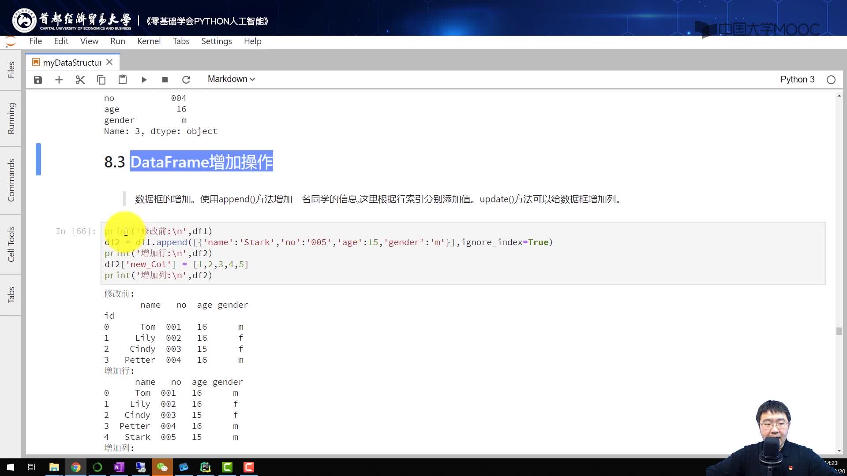Viewport: 847px width, 476px height.
Task: Open WeChat from the taskbar
Action: tap(162, 467)
